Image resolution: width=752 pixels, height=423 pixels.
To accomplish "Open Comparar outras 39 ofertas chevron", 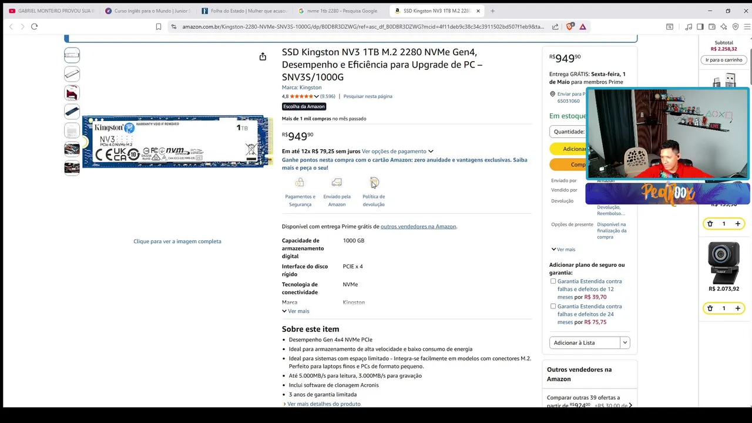I will click(x=630, y=405).
